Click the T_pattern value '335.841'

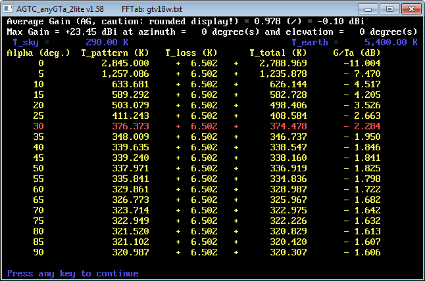pos(130,179)
